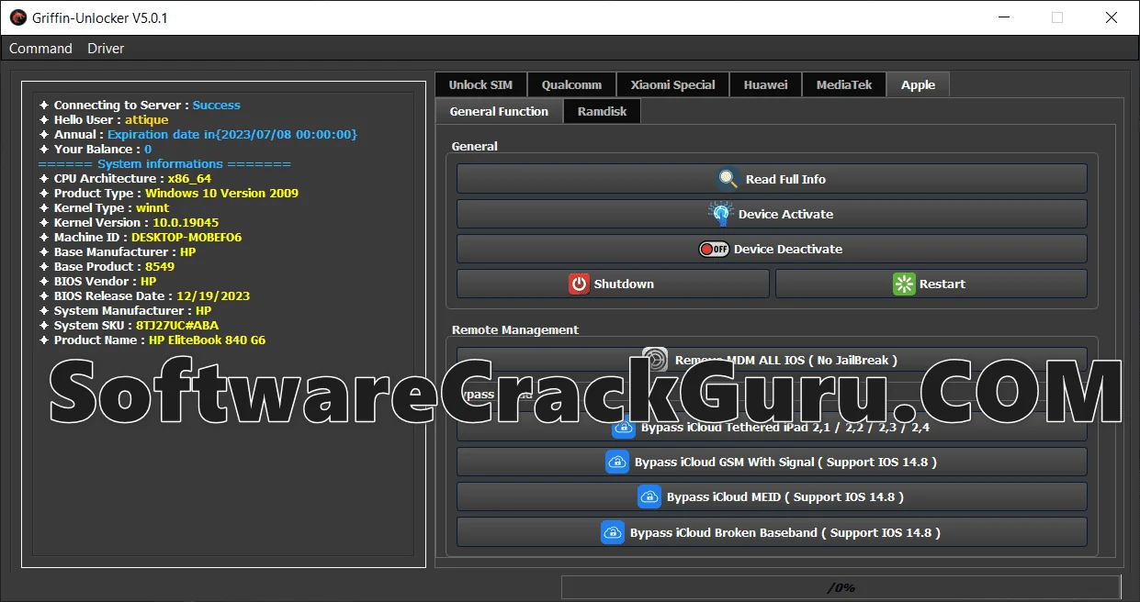Click the touch icon on Device Activate
The height and width of the screenshot is (602, 1140).
(x=721, y=214)
